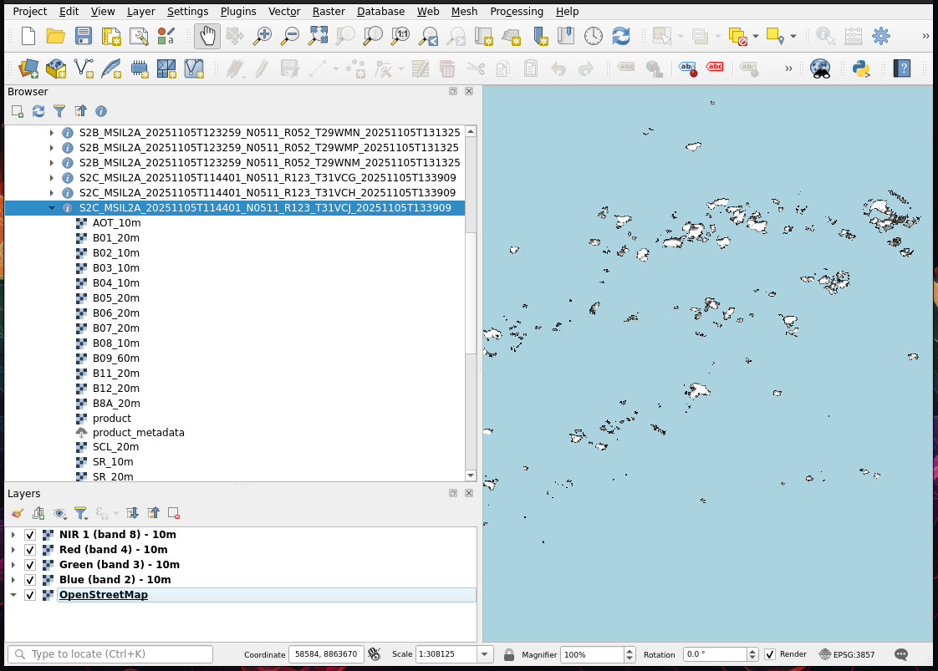The width and height of the screenshot is (938, 671).
Task: Click the Type to locate search field
Action: (x=110, y=654)
